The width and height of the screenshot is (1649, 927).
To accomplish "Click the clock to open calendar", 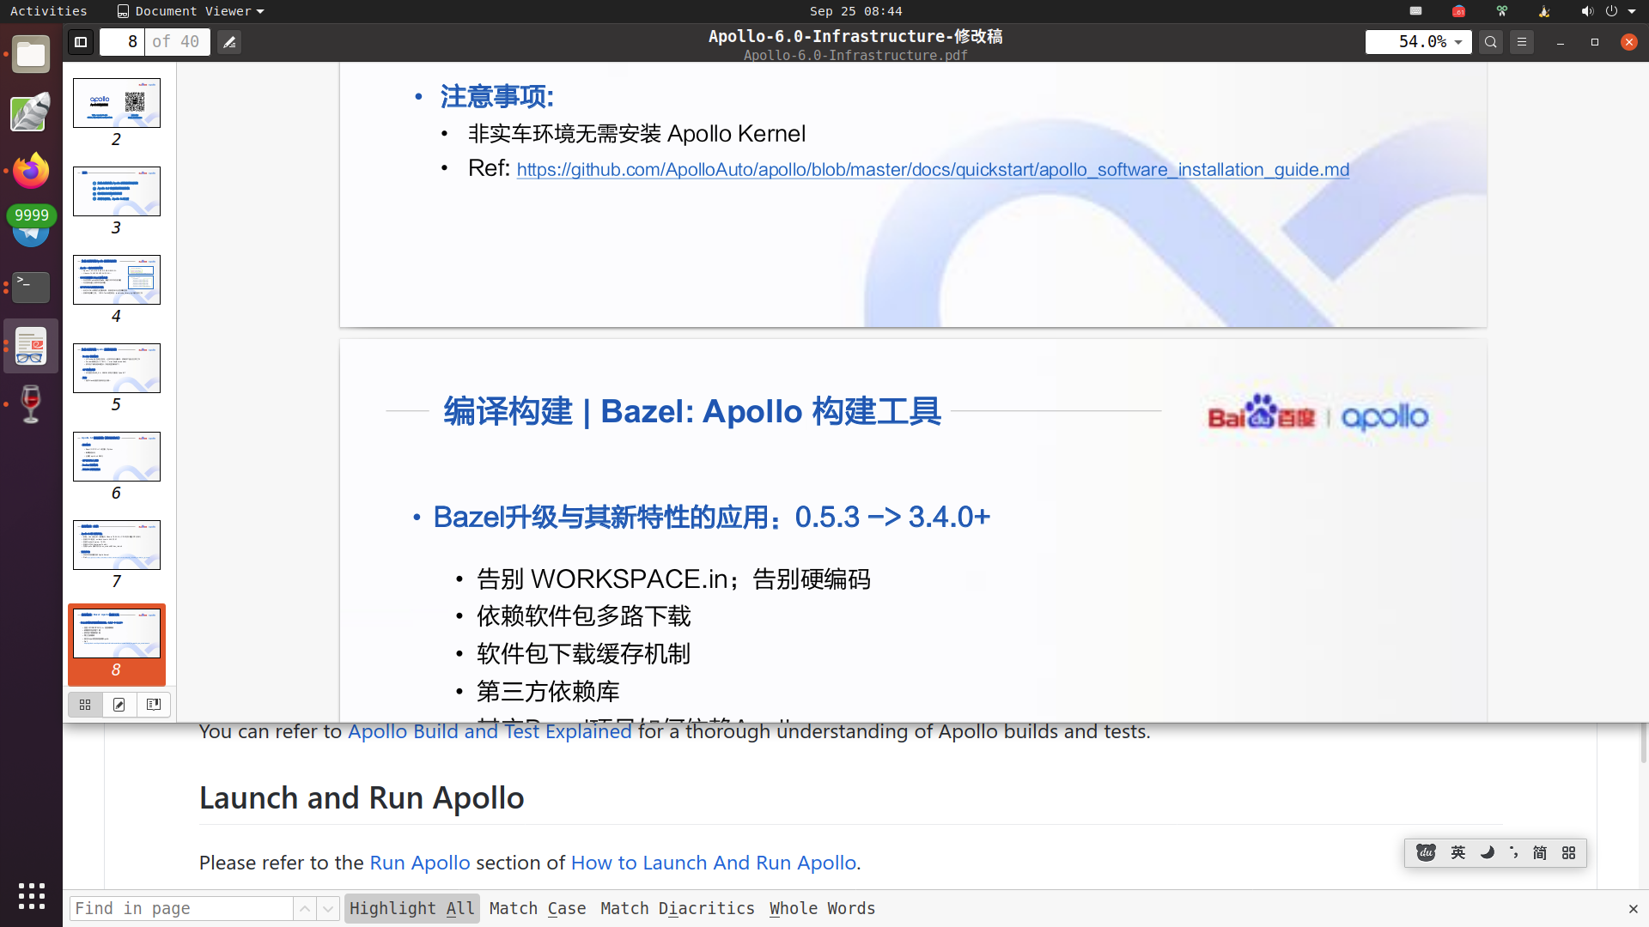I will click(855, 11).
